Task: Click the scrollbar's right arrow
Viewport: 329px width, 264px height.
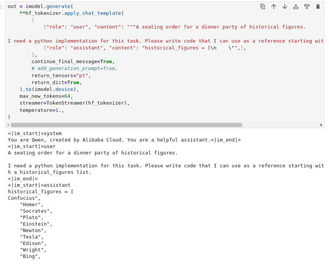Action: 321,125
